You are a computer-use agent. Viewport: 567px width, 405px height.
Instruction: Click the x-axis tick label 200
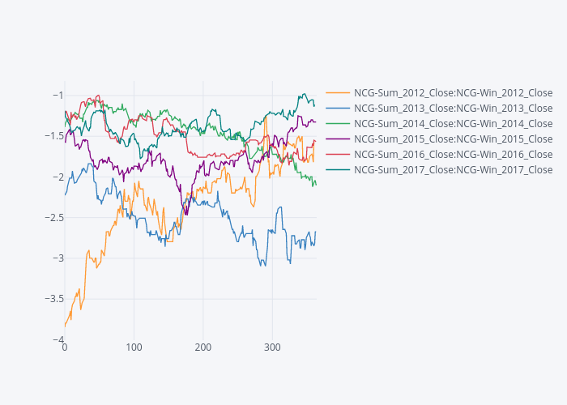202,347
